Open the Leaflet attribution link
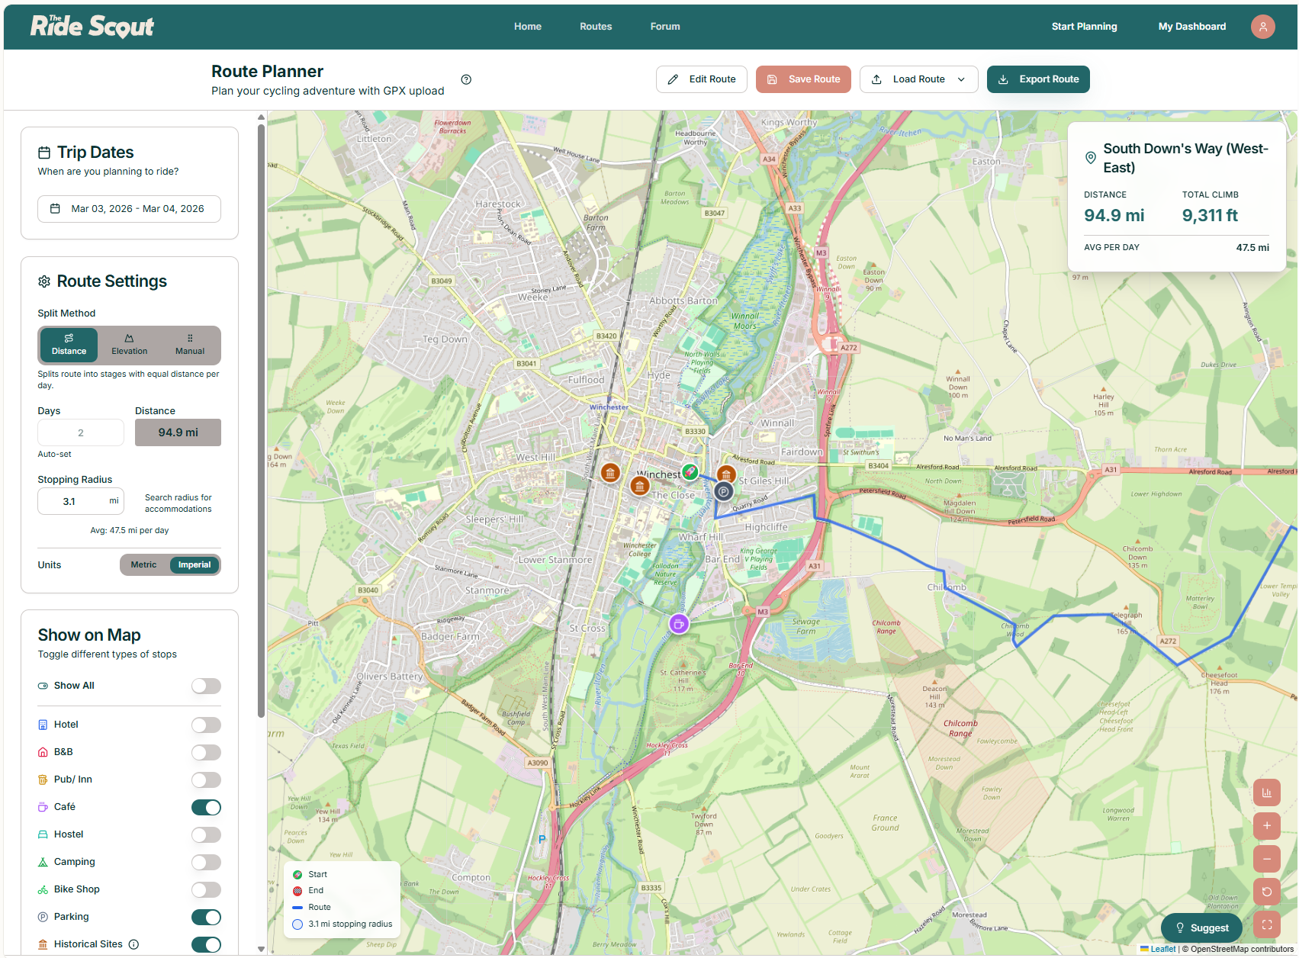Viewport: 1299px width, 958px height. [1162, 949]
